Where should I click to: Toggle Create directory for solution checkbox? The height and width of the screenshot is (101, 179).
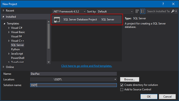tap(122, 85)
